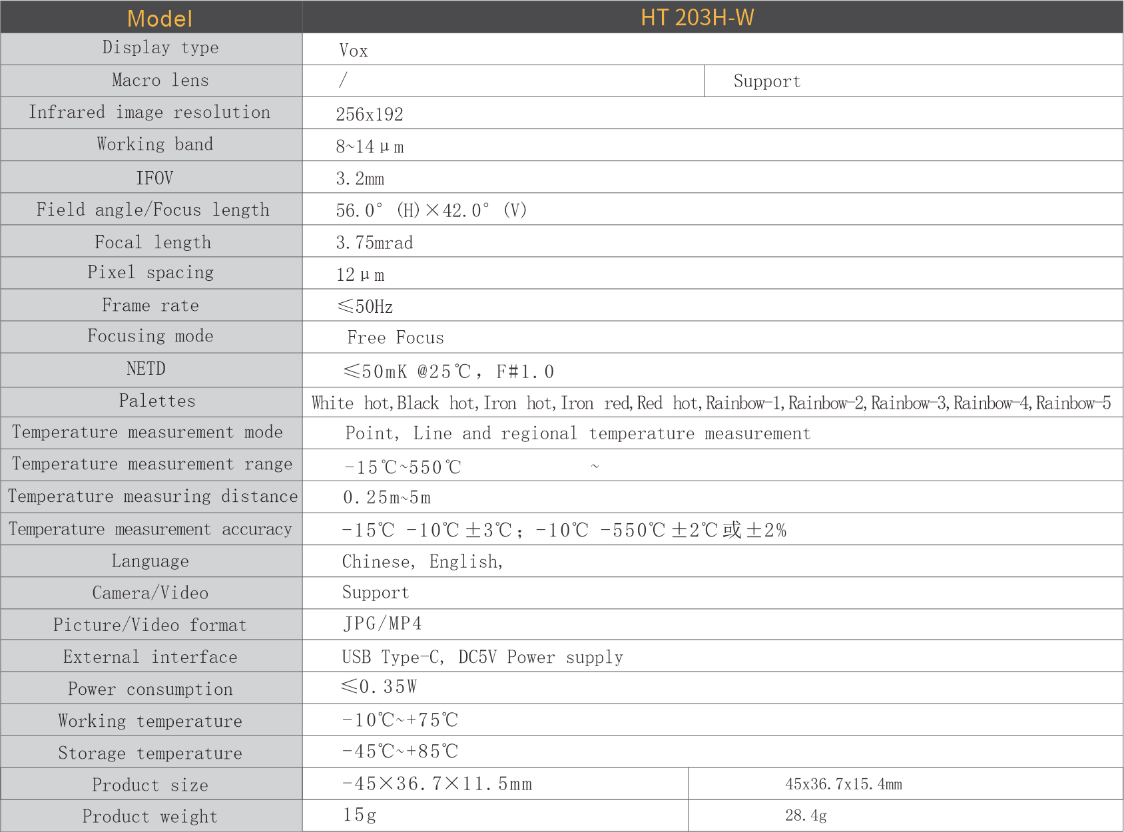Click the 'Free Focus' value

pos(396,338)
